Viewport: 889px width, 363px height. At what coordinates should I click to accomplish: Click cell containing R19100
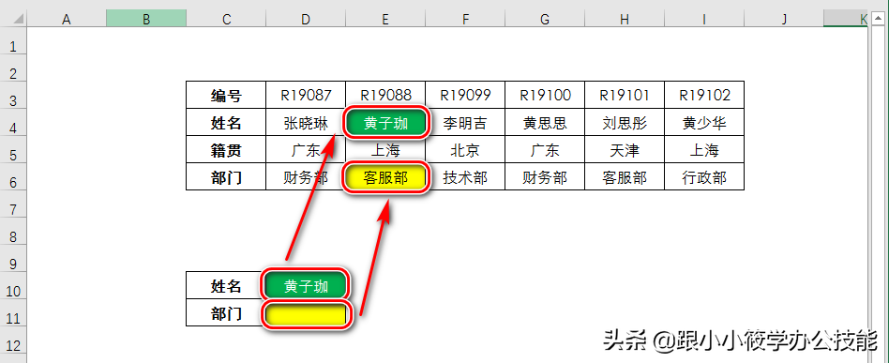coord(545,95)
